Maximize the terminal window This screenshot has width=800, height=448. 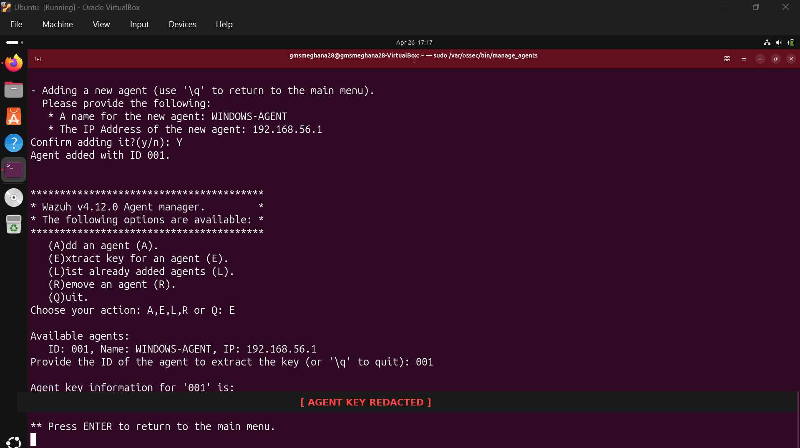click(x=776, y=59)
